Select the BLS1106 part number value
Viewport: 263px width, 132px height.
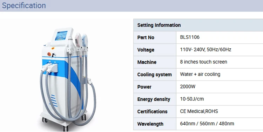point(190,37)
